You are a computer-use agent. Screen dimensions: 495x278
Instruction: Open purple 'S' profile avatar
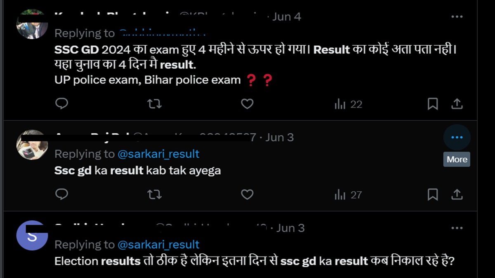click(32, 236)
